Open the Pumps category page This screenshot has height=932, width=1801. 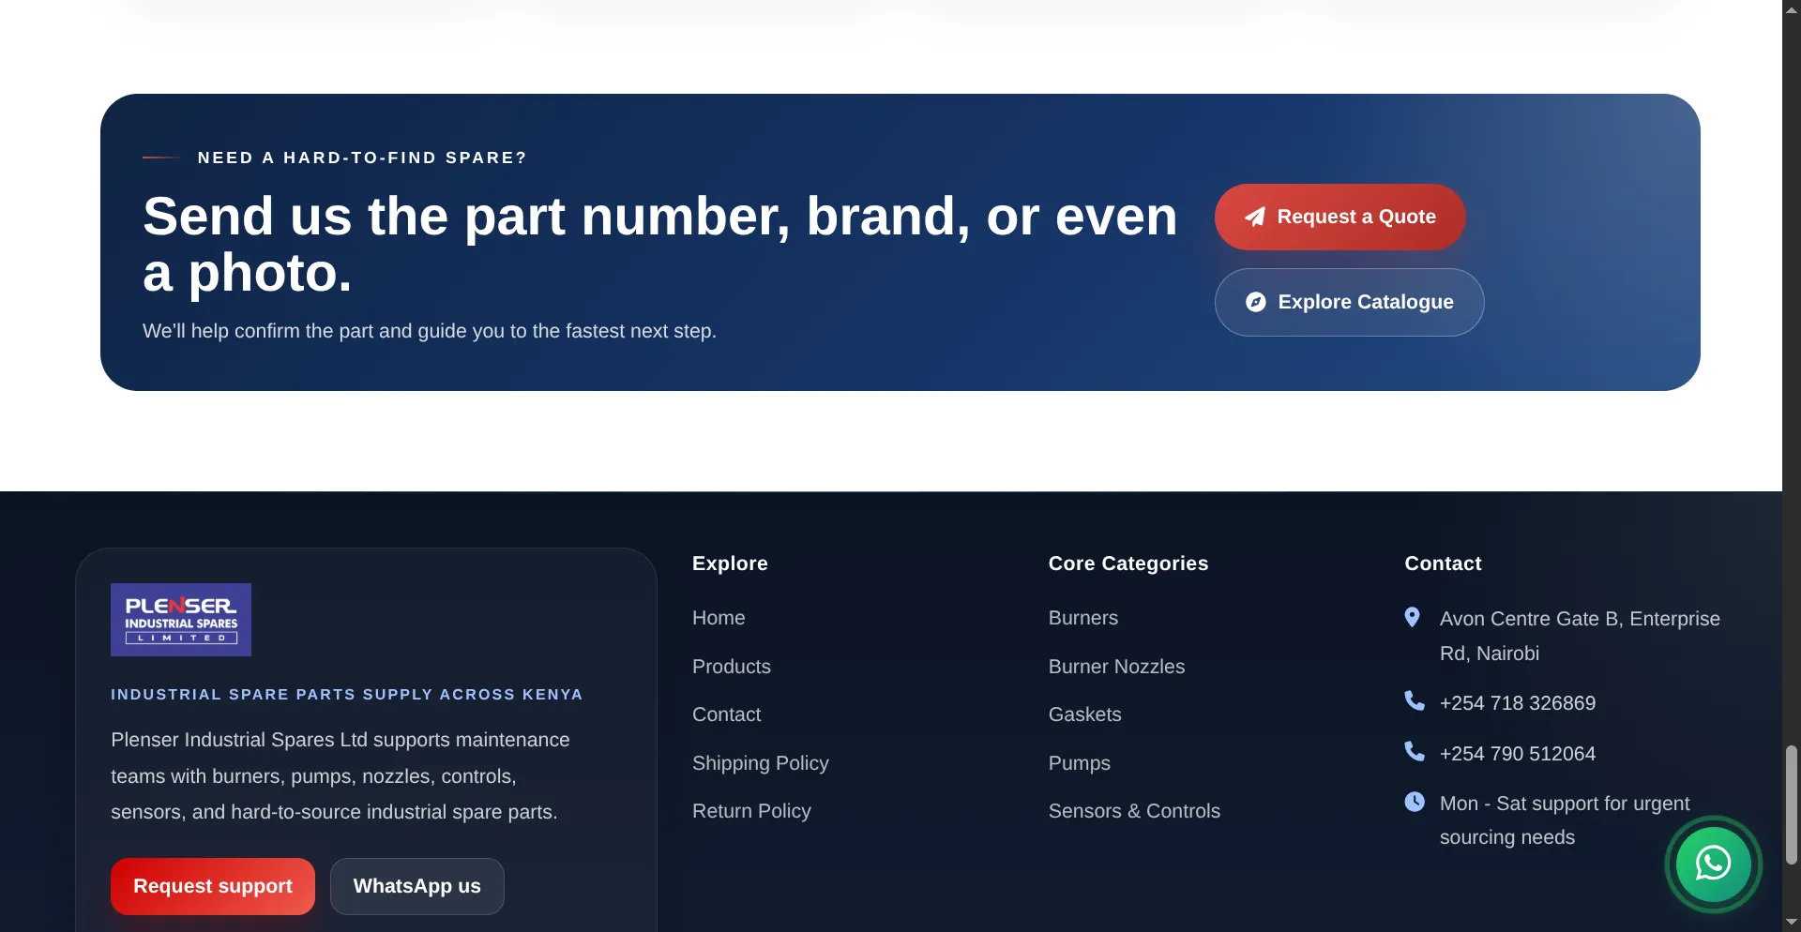coord(1078,763)
